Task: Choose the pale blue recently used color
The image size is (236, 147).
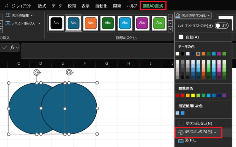Action: click(x=177, y=113)
